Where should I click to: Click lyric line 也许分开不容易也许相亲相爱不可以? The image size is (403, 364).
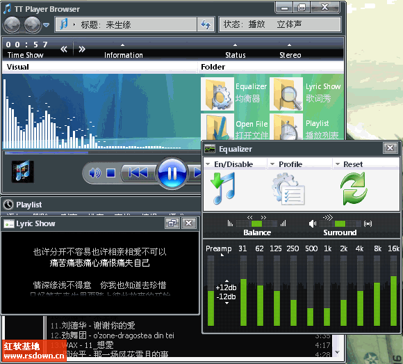(x=100, y=251)
